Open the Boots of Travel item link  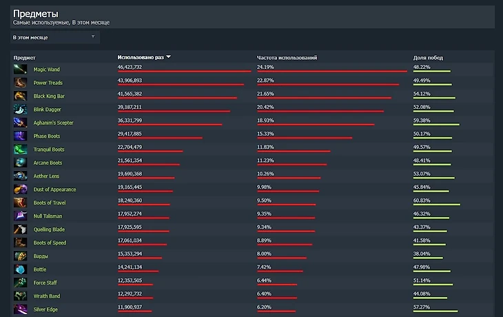[x=50, y=203]
